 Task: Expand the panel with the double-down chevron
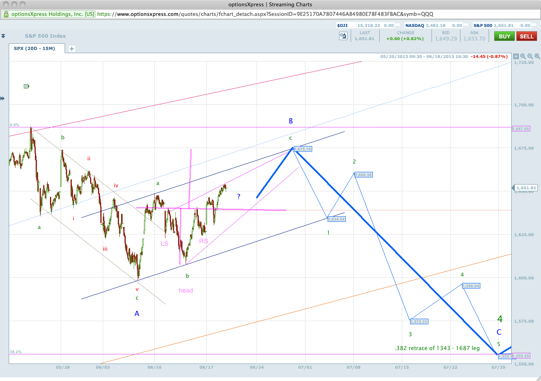coord(3,36)
